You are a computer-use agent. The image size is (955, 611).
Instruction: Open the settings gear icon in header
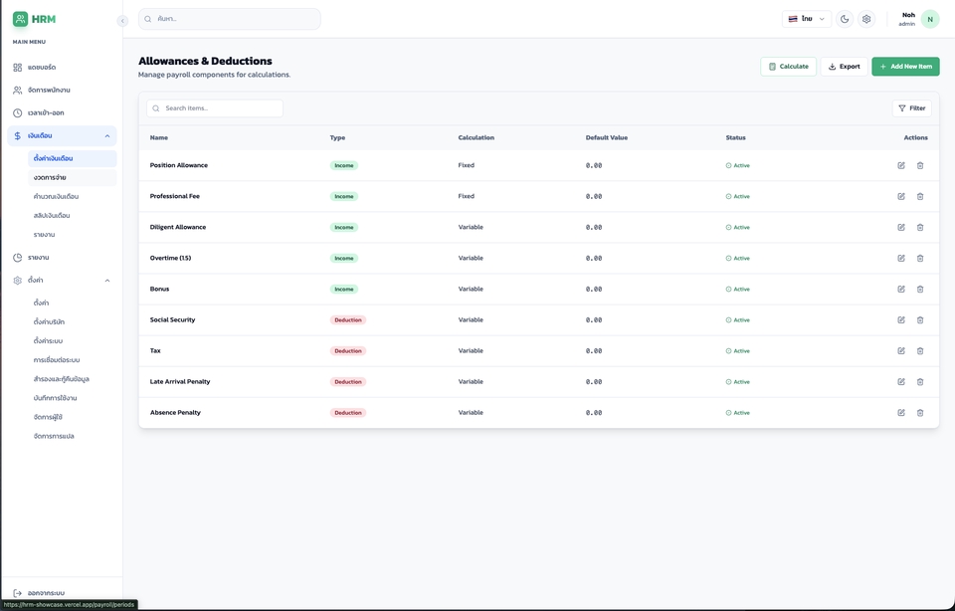pyautogui.click(x=866, y=19)
